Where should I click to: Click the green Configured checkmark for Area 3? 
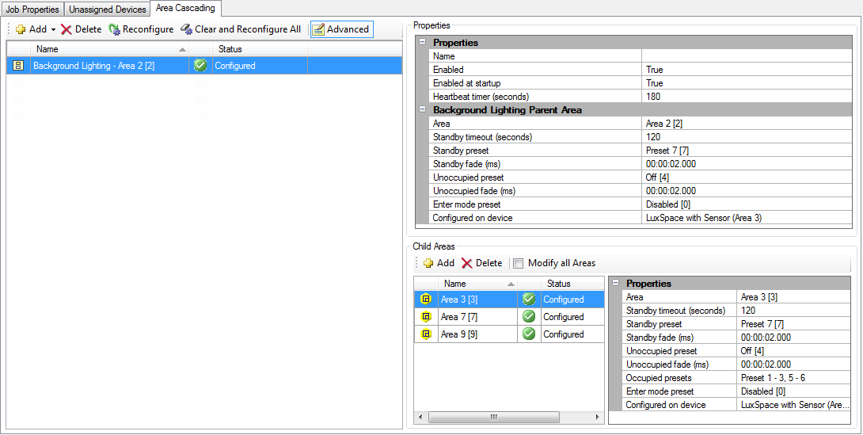coord(529,300)
